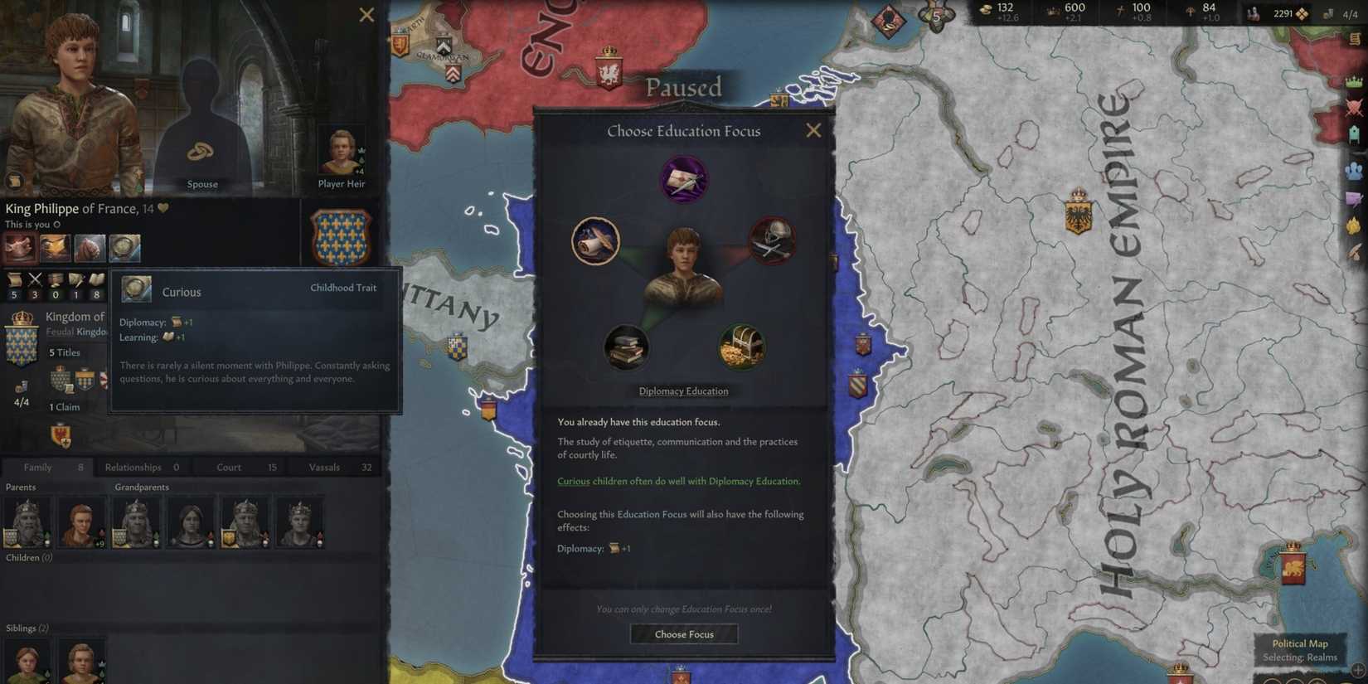The height and width of the screenshot is (684, 1368).
Task: Click the Holy Roman Empire eagle shield
Action: click(1078, 212)
